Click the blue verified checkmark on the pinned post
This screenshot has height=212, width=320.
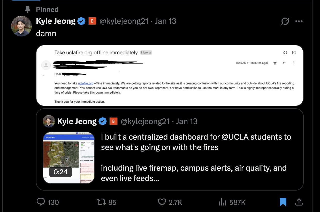tap(81, 21)
